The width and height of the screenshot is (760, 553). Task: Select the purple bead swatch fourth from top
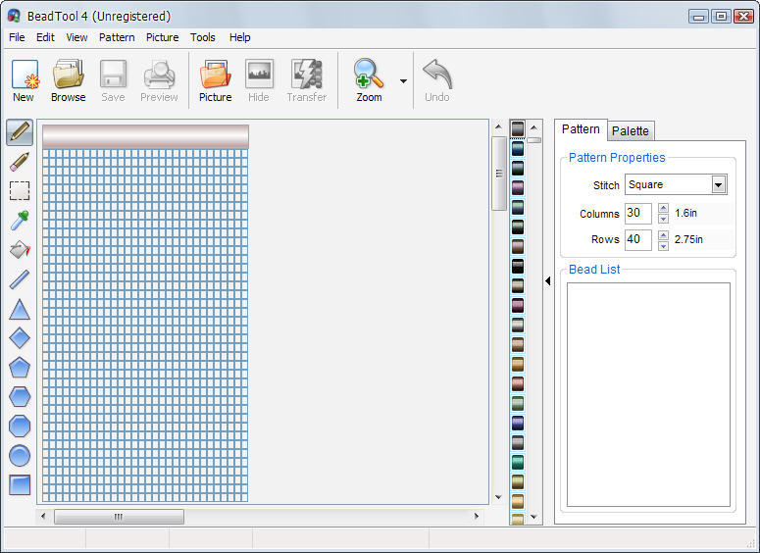pyautogui.click(x=518, y=187)
